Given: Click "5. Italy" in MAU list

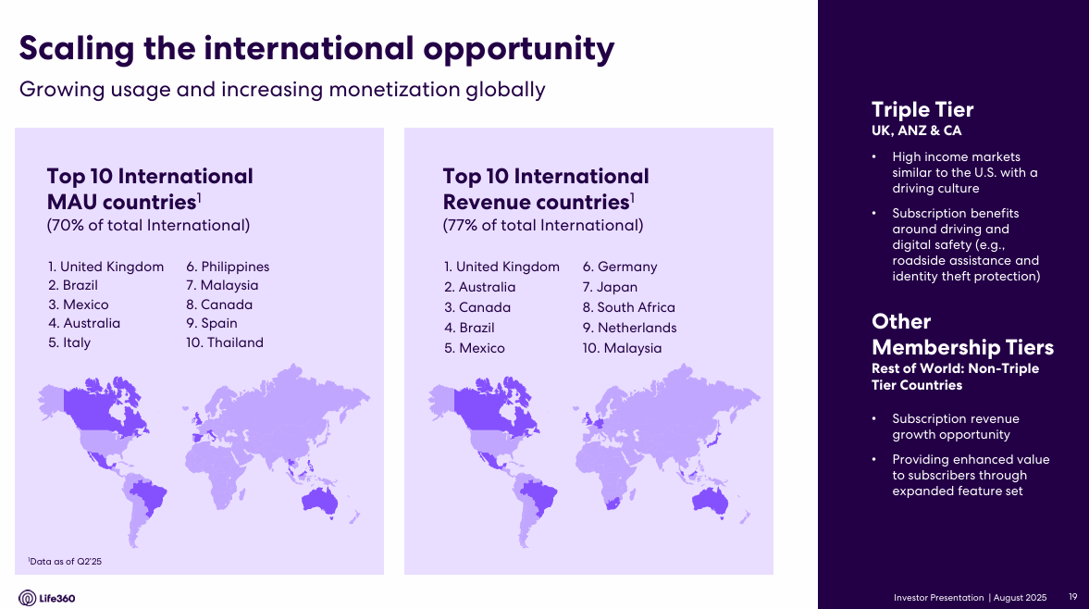Looking at the screenshot, I should [69, 343].
